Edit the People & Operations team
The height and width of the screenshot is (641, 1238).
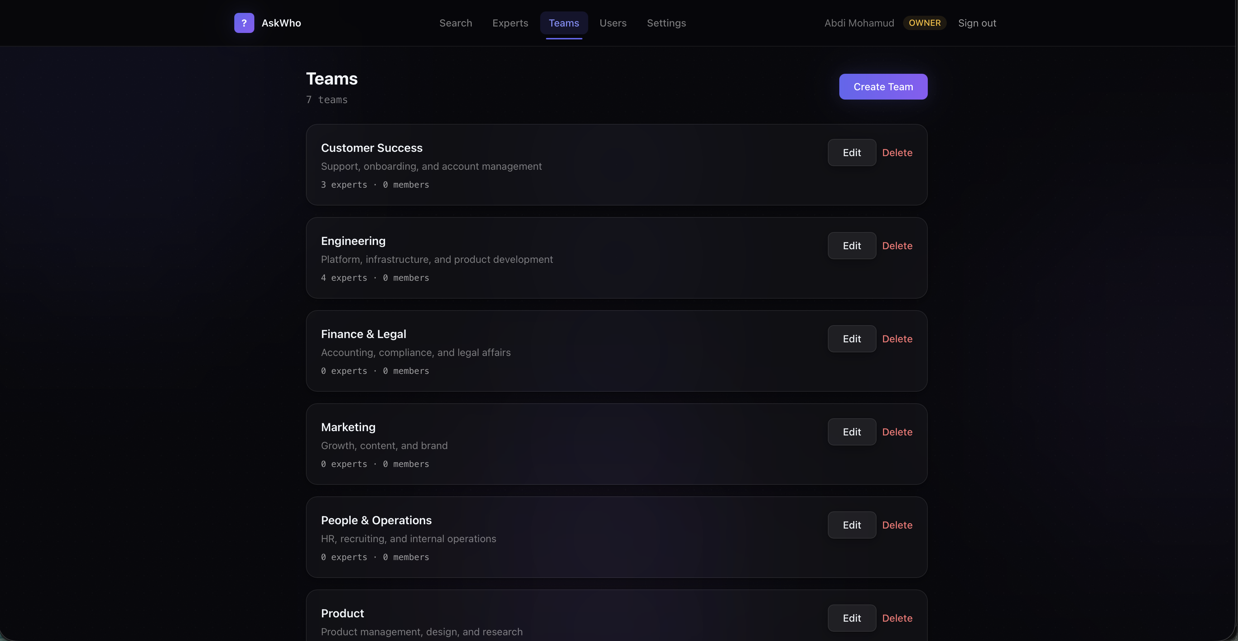[851, 525]
